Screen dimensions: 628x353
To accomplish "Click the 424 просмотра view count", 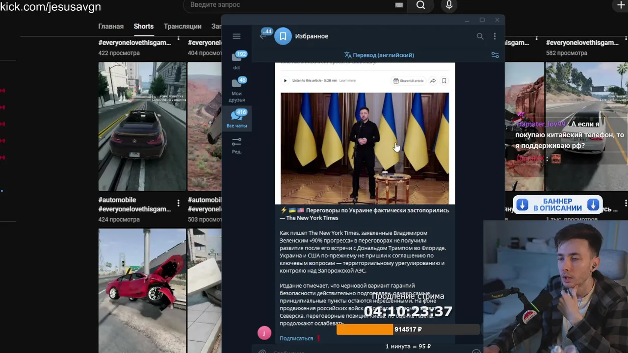I will 119,220.
